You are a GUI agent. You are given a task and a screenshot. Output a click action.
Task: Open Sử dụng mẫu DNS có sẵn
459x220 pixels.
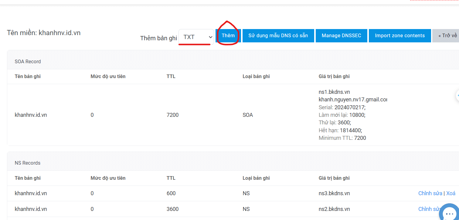(x=278, y=35)
